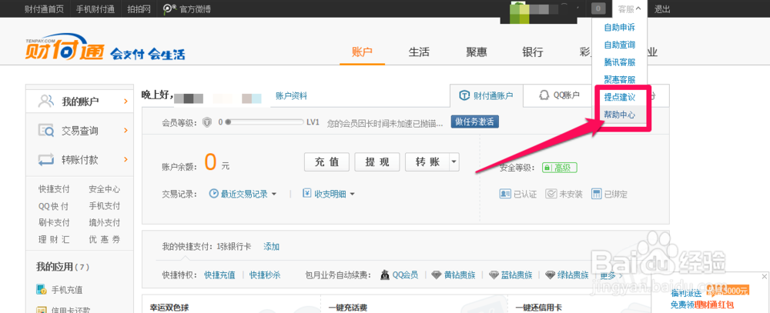Open the message count badge showing 0

click(598, 8)
